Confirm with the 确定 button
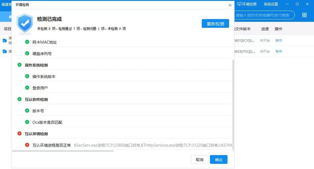 [x=219, y=160]
